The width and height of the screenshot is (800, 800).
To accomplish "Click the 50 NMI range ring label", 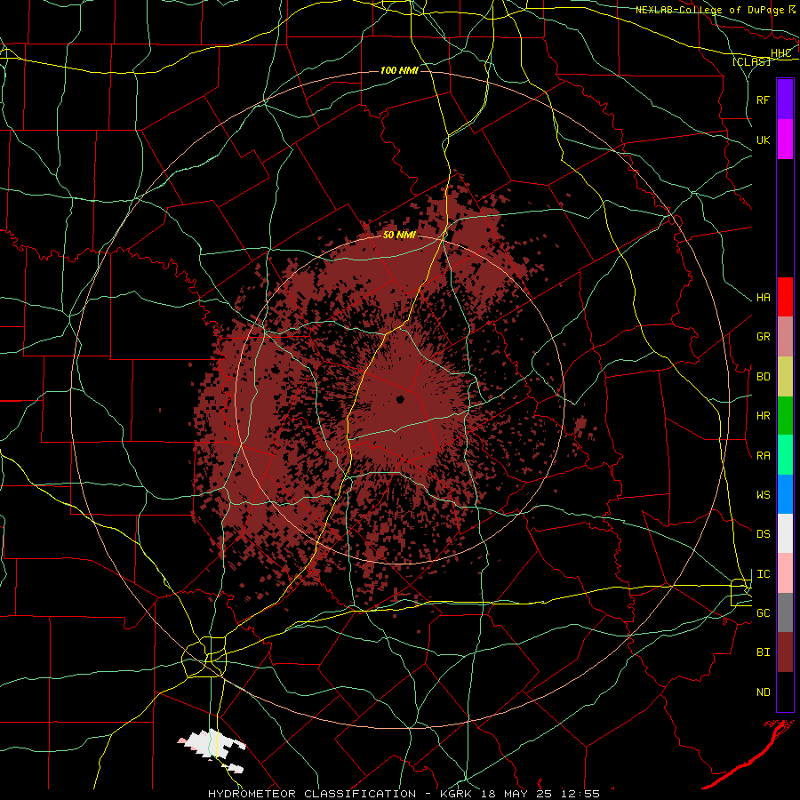I will (399, 236).
